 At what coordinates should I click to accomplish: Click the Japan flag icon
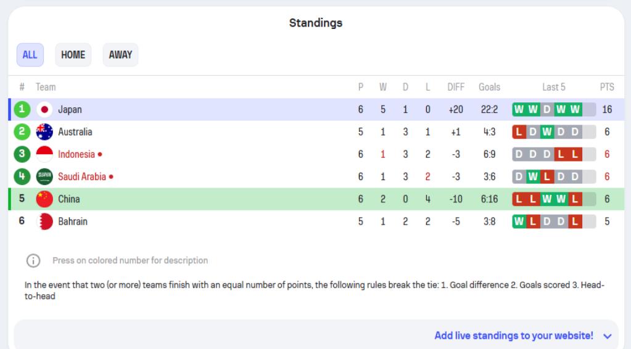pos(44,110)
